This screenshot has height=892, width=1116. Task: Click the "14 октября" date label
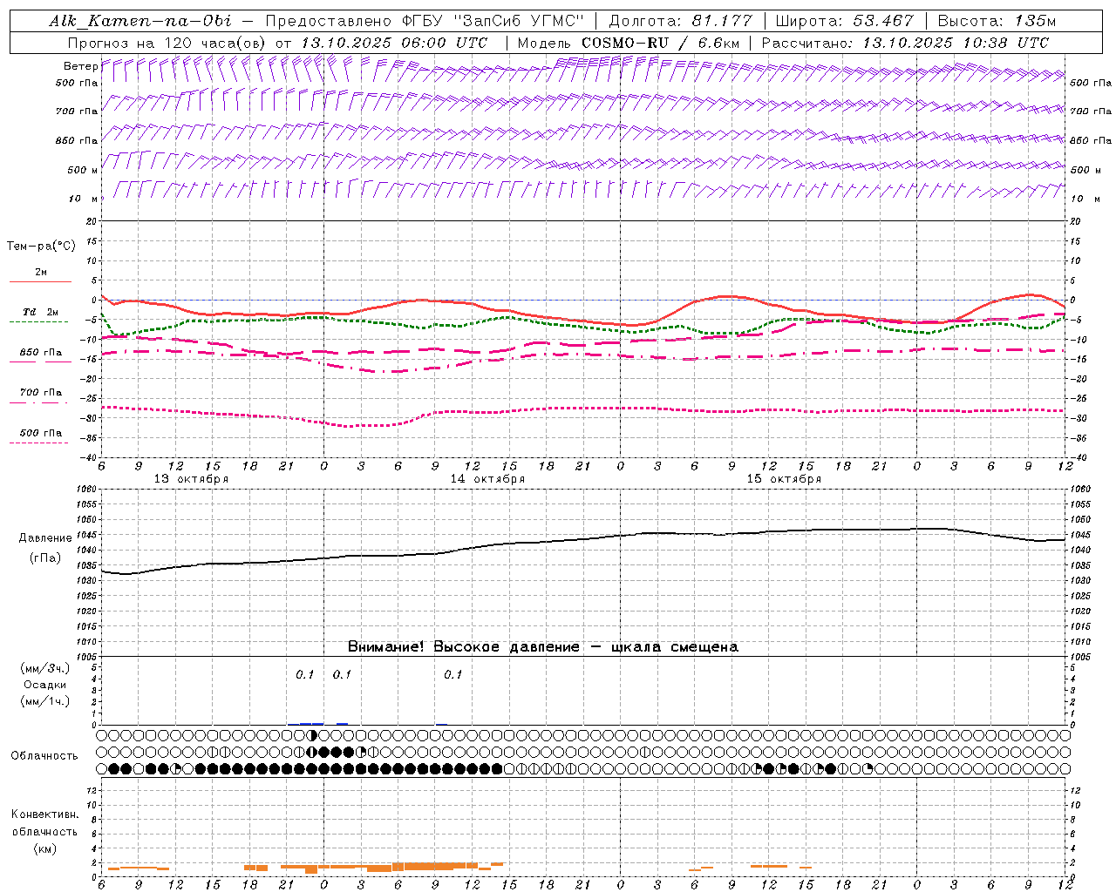click(x=487, y=479)
